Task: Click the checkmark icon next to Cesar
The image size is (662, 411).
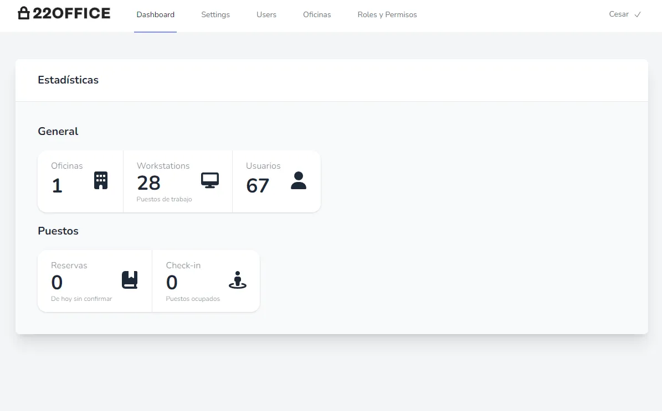Action: 638,15
